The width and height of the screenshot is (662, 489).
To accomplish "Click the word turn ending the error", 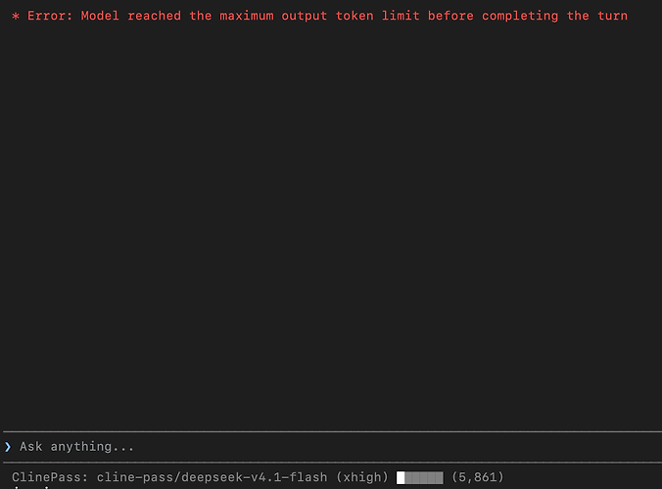I will pos(613,16).
